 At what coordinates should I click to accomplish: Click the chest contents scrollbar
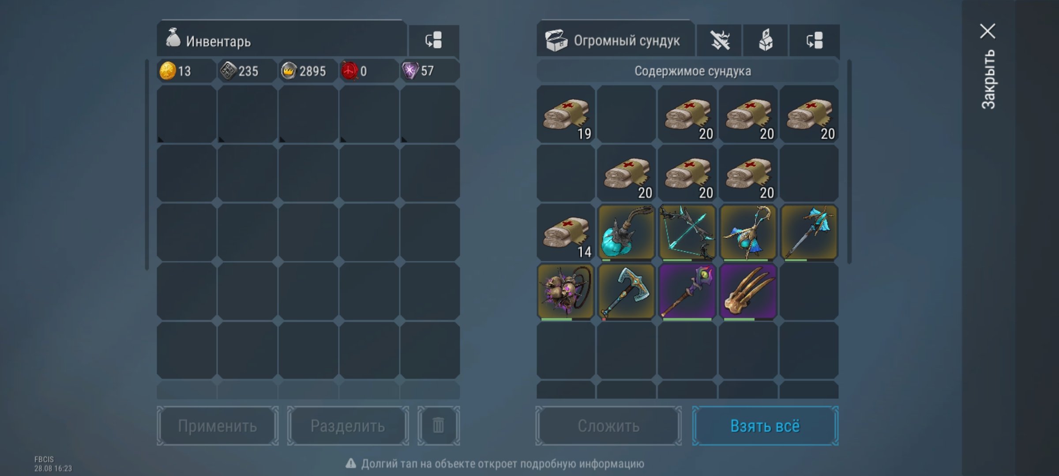[849, 162]
